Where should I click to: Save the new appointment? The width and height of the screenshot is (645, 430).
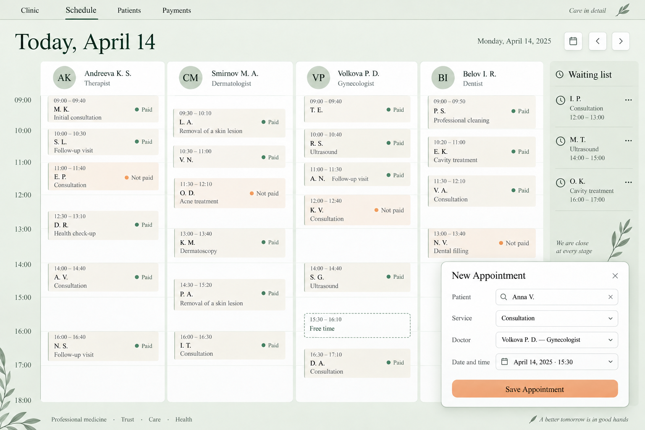point(535,389)
